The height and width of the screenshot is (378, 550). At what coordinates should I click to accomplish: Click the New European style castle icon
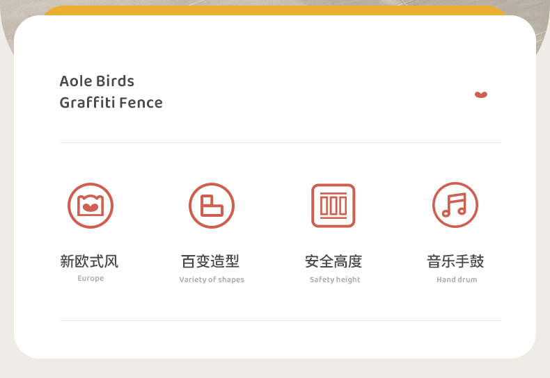[91, 206]
